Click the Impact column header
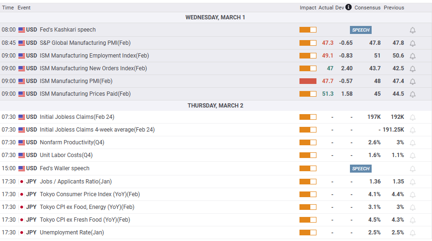The width and height of the screenshot is (432, 241). point(307,8)
